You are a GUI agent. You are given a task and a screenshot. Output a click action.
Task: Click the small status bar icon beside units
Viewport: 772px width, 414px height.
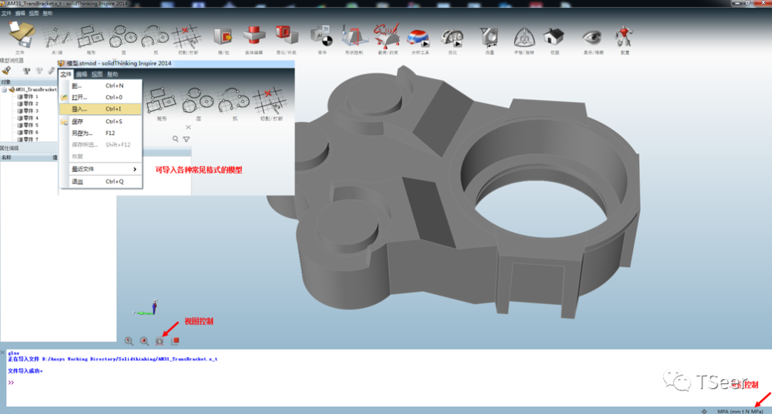click(704, 411)
